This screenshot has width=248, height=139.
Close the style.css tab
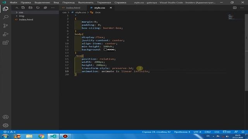point(111,8)
